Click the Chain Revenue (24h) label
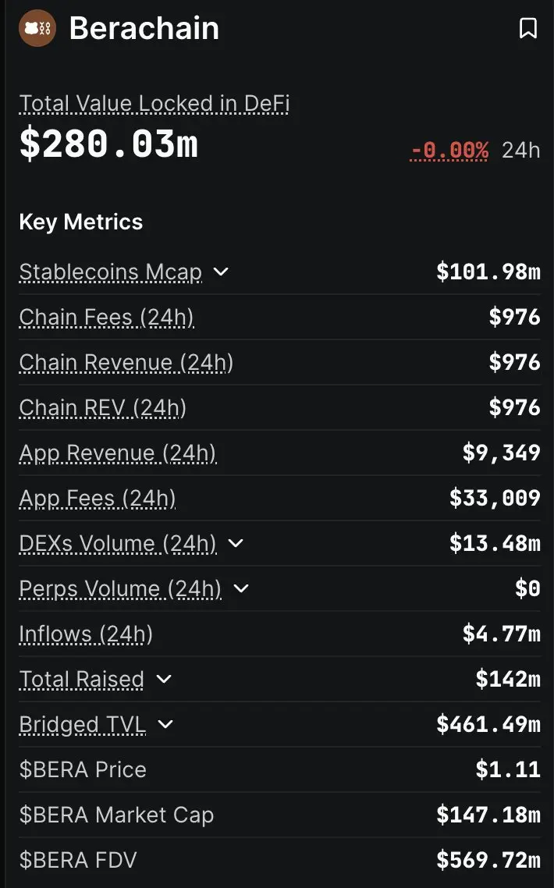Screen dimensions: 554x888 (x=126, y=362)
